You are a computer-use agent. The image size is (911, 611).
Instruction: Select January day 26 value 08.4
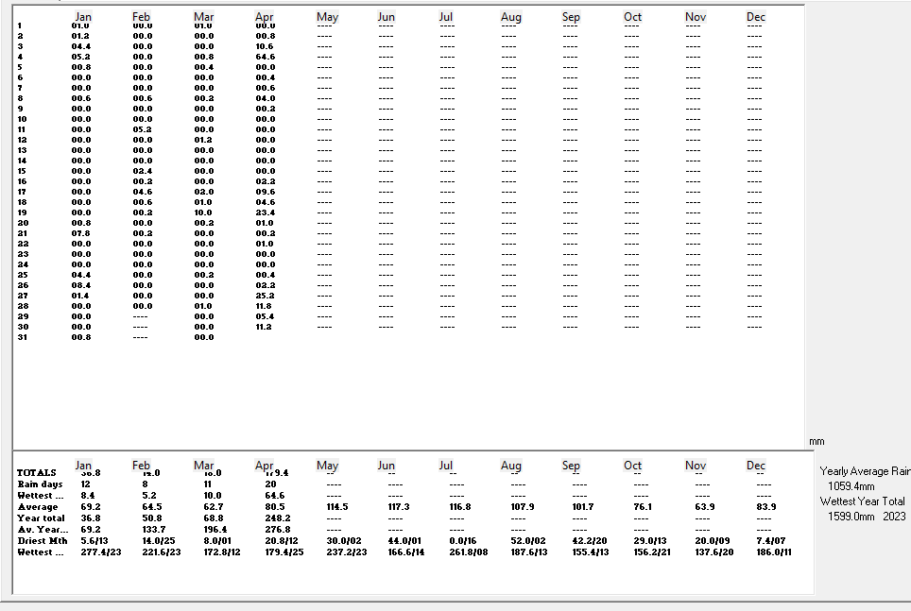point(80,285)
